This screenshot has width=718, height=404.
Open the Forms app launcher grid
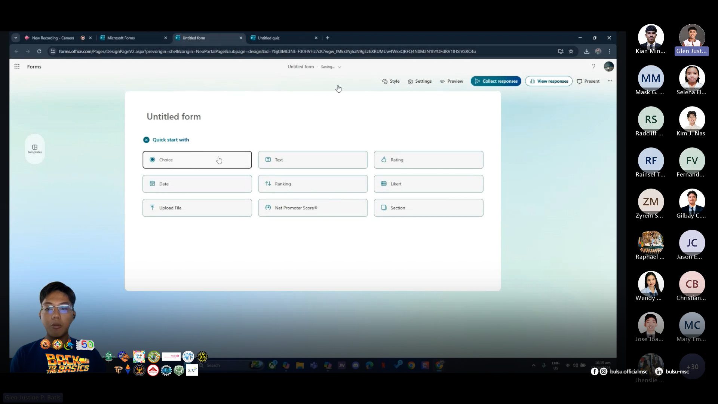pos(17,67)
